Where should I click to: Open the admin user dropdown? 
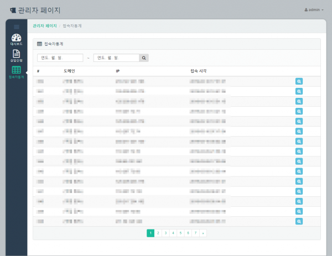pyautogui.click(x=314, y=10)
